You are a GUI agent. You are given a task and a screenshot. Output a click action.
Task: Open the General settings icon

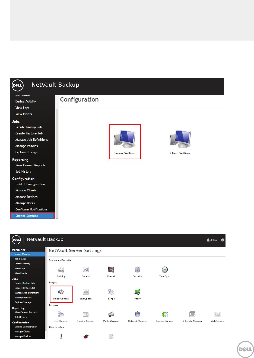click(86, 272)
